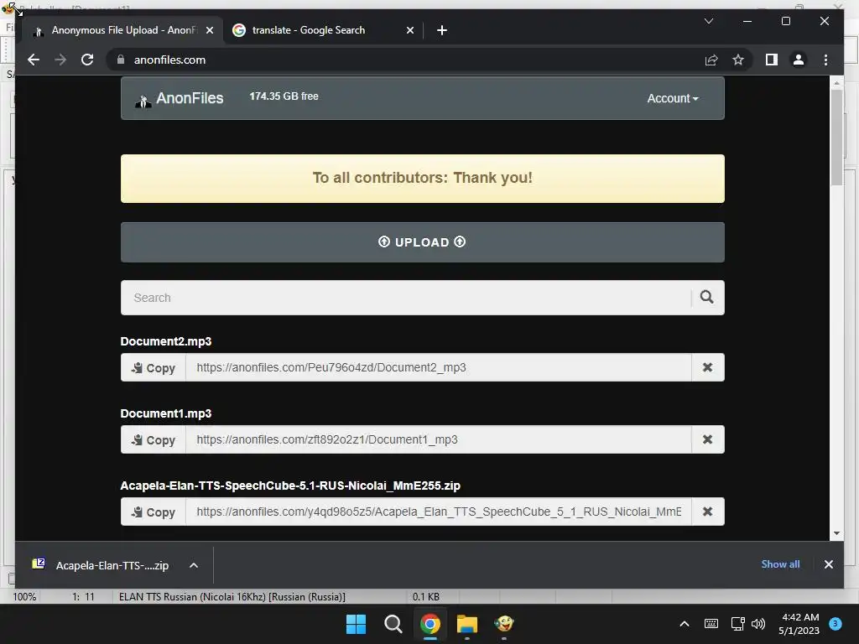Go back to the previous page
Viewport: 859px width, 644px height.
click(34, 60)
